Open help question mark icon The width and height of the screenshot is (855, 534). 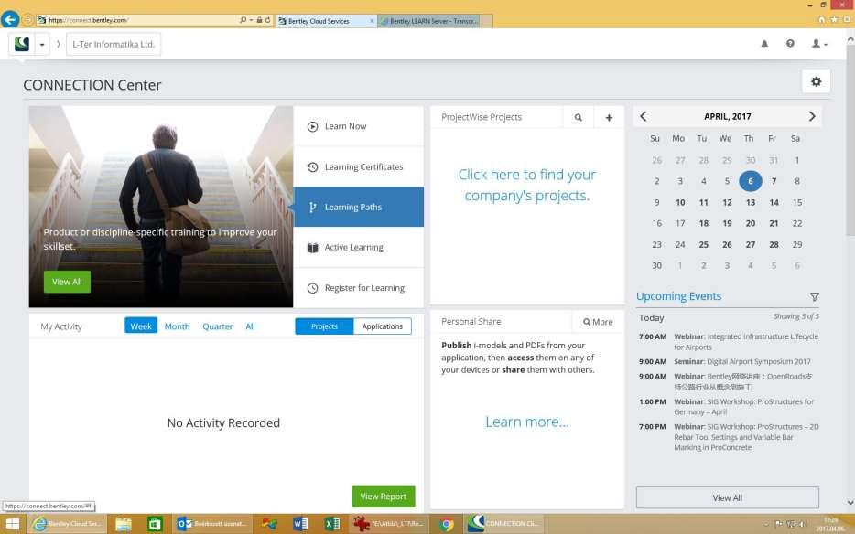pos(790,44)
